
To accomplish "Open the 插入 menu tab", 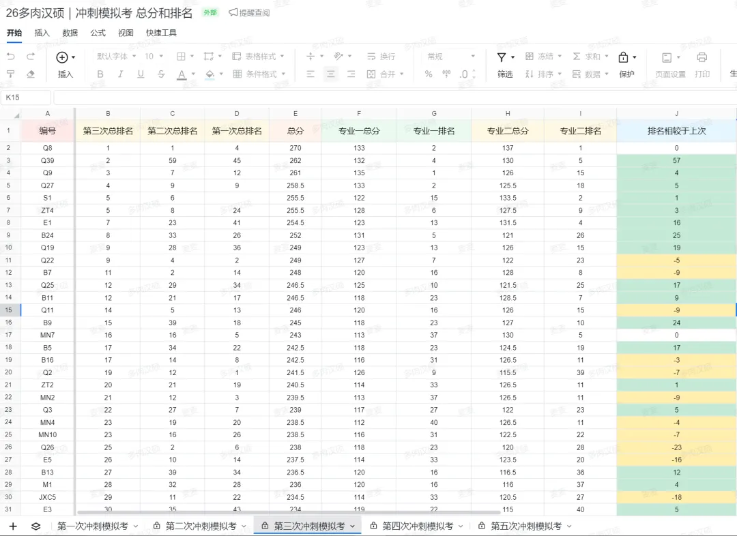I will (42, 33).
